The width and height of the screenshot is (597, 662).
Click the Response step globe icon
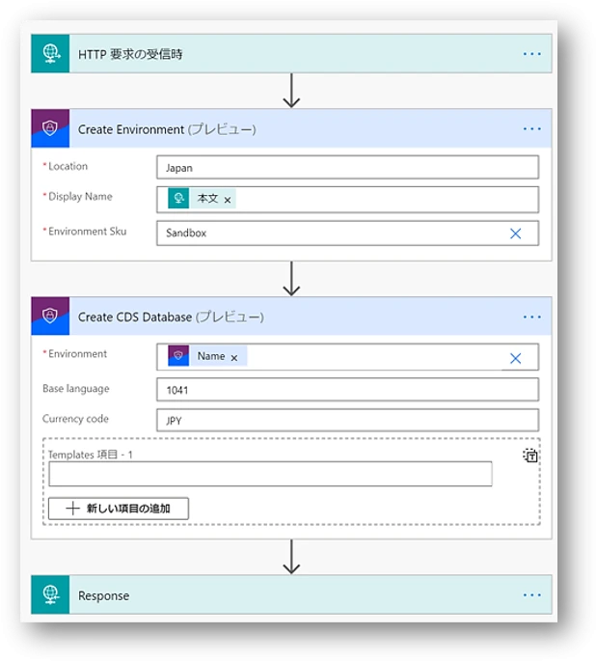50,594
